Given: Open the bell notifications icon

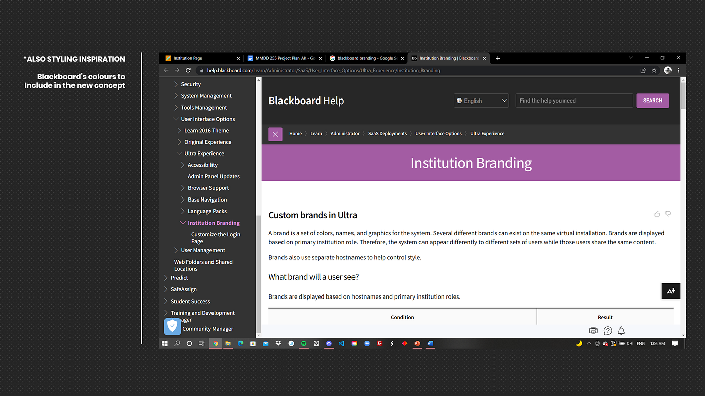Looking at the screenshot, I should (x=621, y=331).
